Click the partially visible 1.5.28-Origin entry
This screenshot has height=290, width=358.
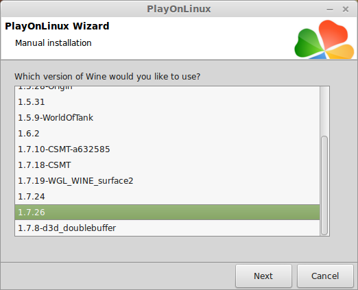(x=167, y=90)
